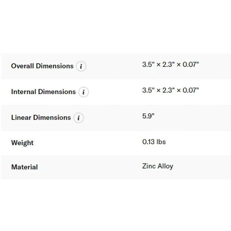
Task: Select the Zinc Alloy material value
Action: click(158, 166)
